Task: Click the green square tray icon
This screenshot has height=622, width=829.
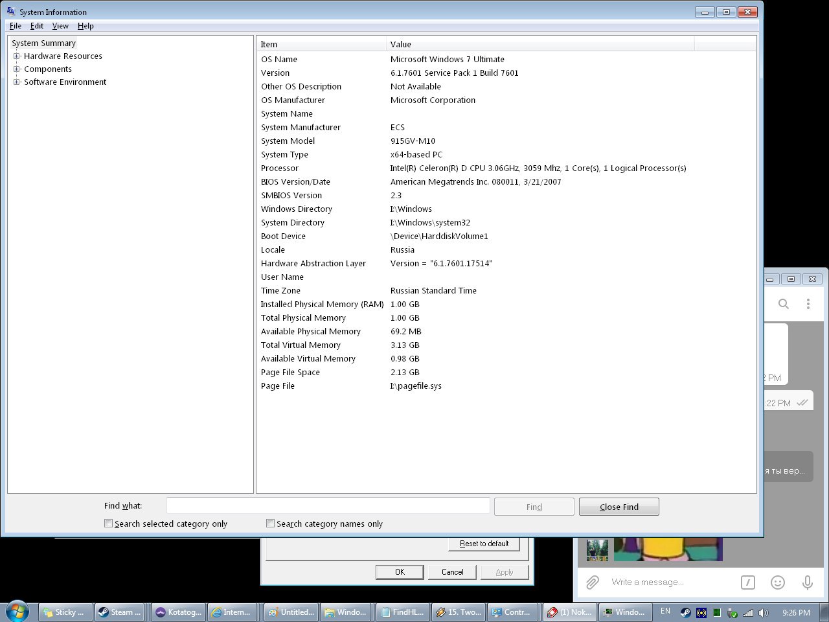Action: (717, 612)
